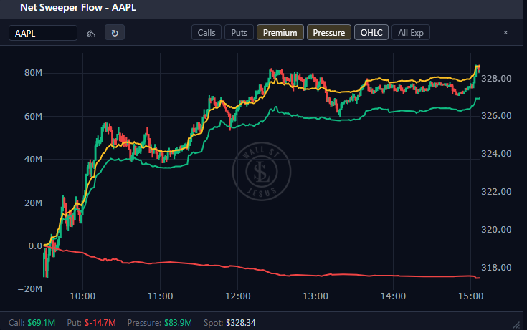The width and height of the screenshot is (527, 330).
Task: Click the −20M left axis label
Action: pyautogui.click(x=30, y=289)
